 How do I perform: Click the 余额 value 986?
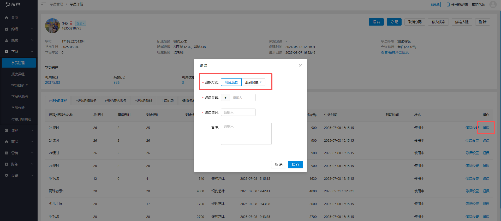point(116,82)
